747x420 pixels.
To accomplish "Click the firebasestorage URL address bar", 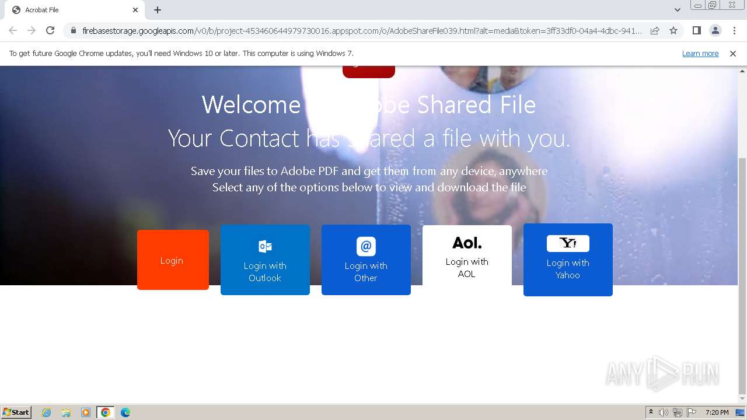I will 362,30.
